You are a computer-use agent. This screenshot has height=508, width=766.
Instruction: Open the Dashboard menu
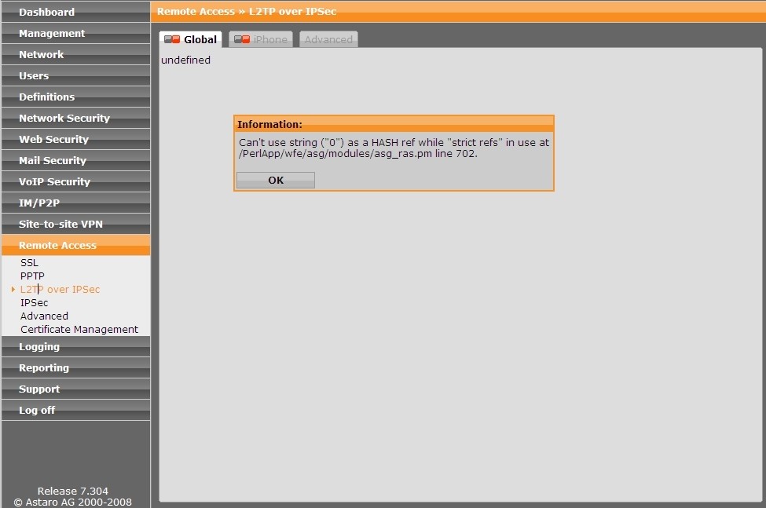tap(46, 12)
